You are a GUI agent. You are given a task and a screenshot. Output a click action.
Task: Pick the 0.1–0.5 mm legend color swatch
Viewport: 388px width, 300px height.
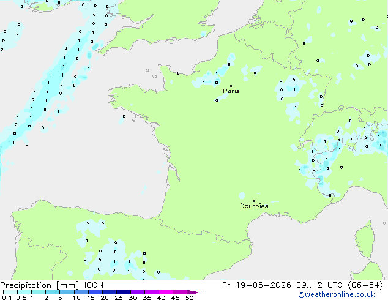point(10,292)
